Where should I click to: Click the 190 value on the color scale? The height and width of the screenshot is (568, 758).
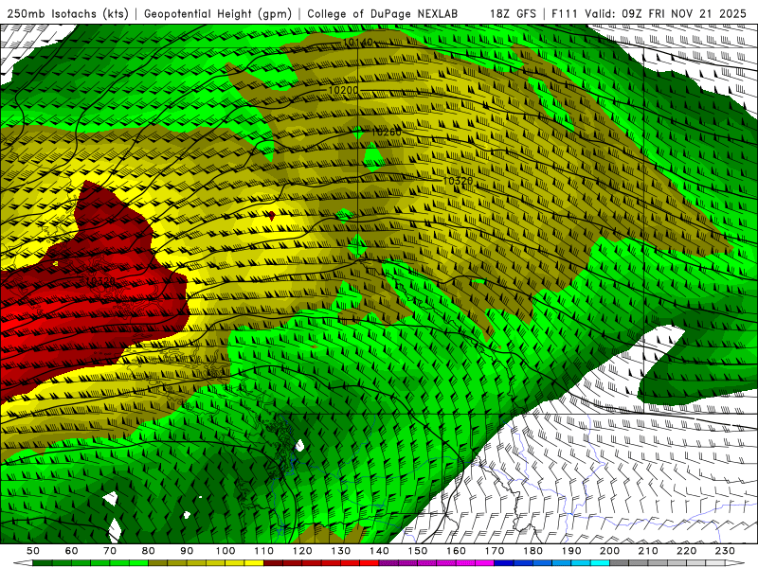571,551
